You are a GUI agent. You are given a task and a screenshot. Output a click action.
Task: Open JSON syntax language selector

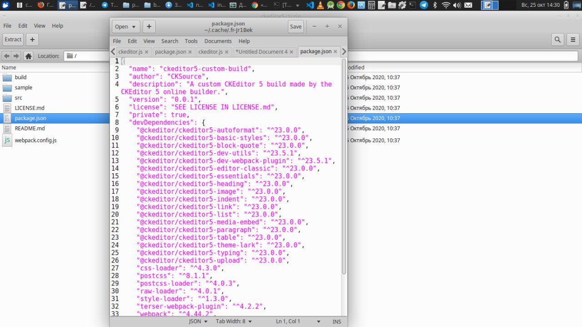pyautogui.click(x=198, y=321)
